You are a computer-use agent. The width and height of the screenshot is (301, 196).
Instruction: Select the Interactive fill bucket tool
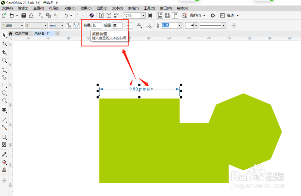(x=4, y=162)
